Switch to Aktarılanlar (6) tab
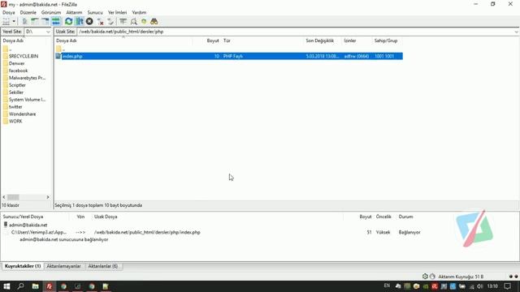 (103, 266)
